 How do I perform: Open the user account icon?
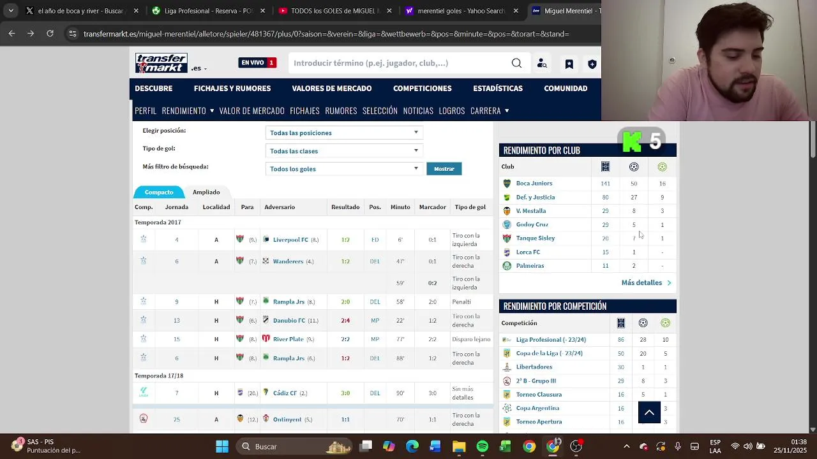tap(542, 63)
